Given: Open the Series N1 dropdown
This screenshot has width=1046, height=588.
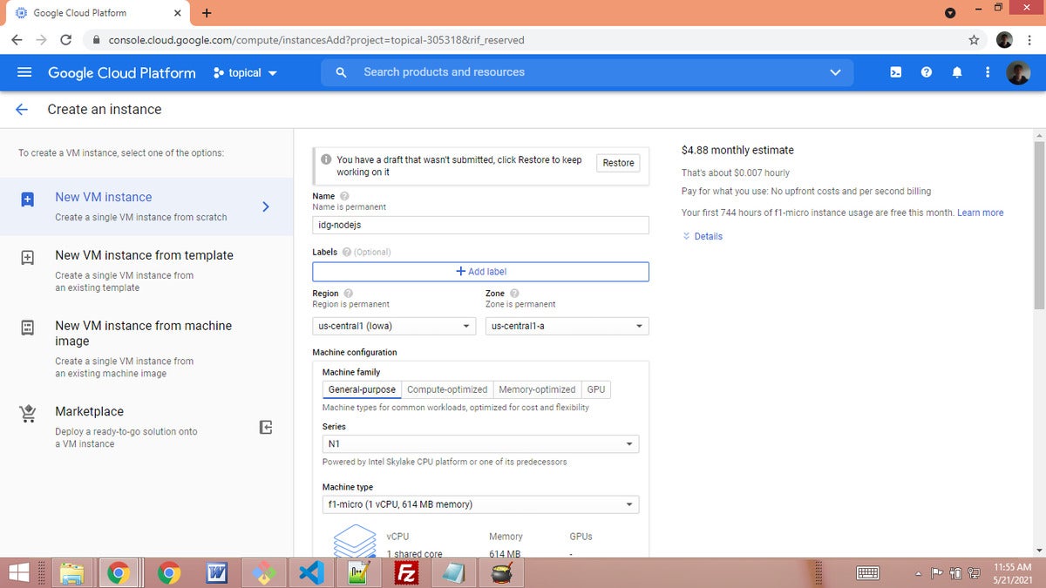Looking at the screenshot, I should (x=480, y=444).
